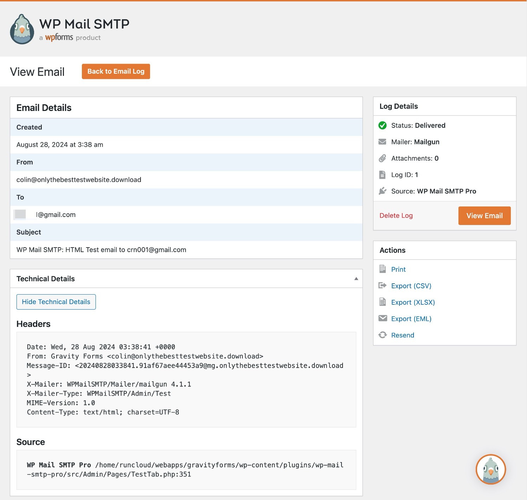The image size is (527, 500).
Task: Click the Resend refresh icon
Action: [x=382, y=335]
